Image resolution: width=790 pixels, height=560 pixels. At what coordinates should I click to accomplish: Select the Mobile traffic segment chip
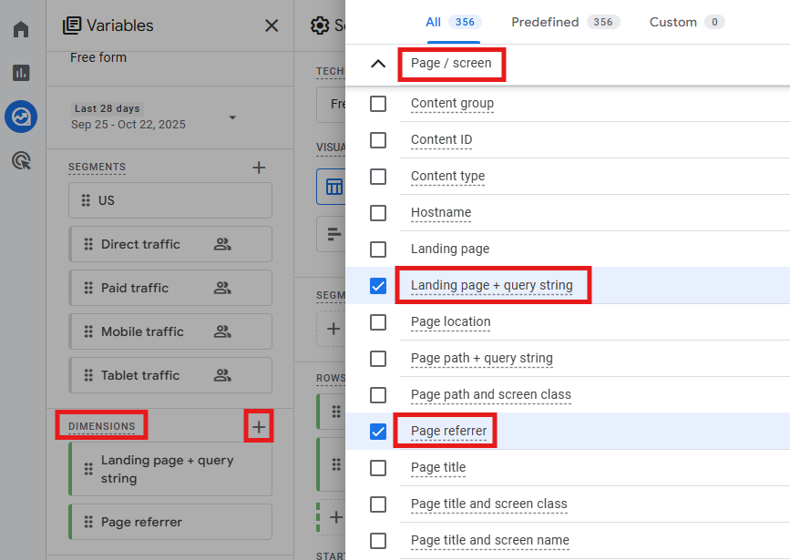tap(170, 331)
